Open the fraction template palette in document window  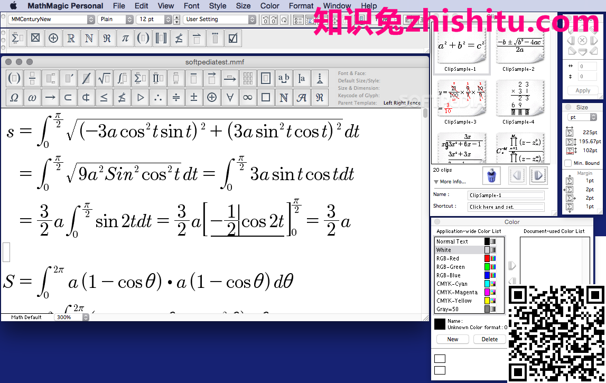32,79
